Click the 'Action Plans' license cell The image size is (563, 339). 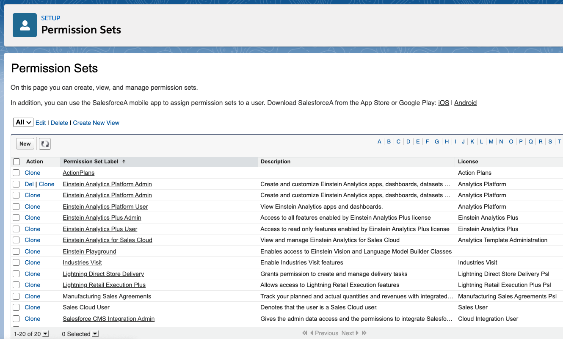click(x=475, y=173)
